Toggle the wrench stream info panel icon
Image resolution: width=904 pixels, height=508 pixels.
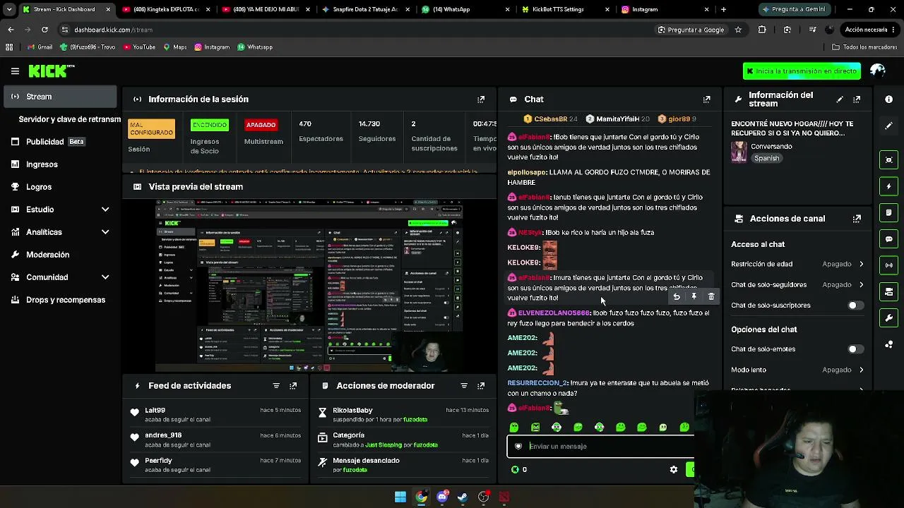(889, 318)
